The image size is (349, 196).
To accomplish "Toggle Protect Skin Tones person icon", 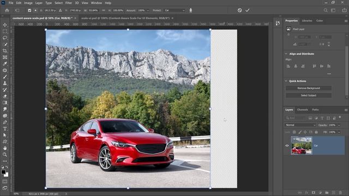I will point(190,10).
